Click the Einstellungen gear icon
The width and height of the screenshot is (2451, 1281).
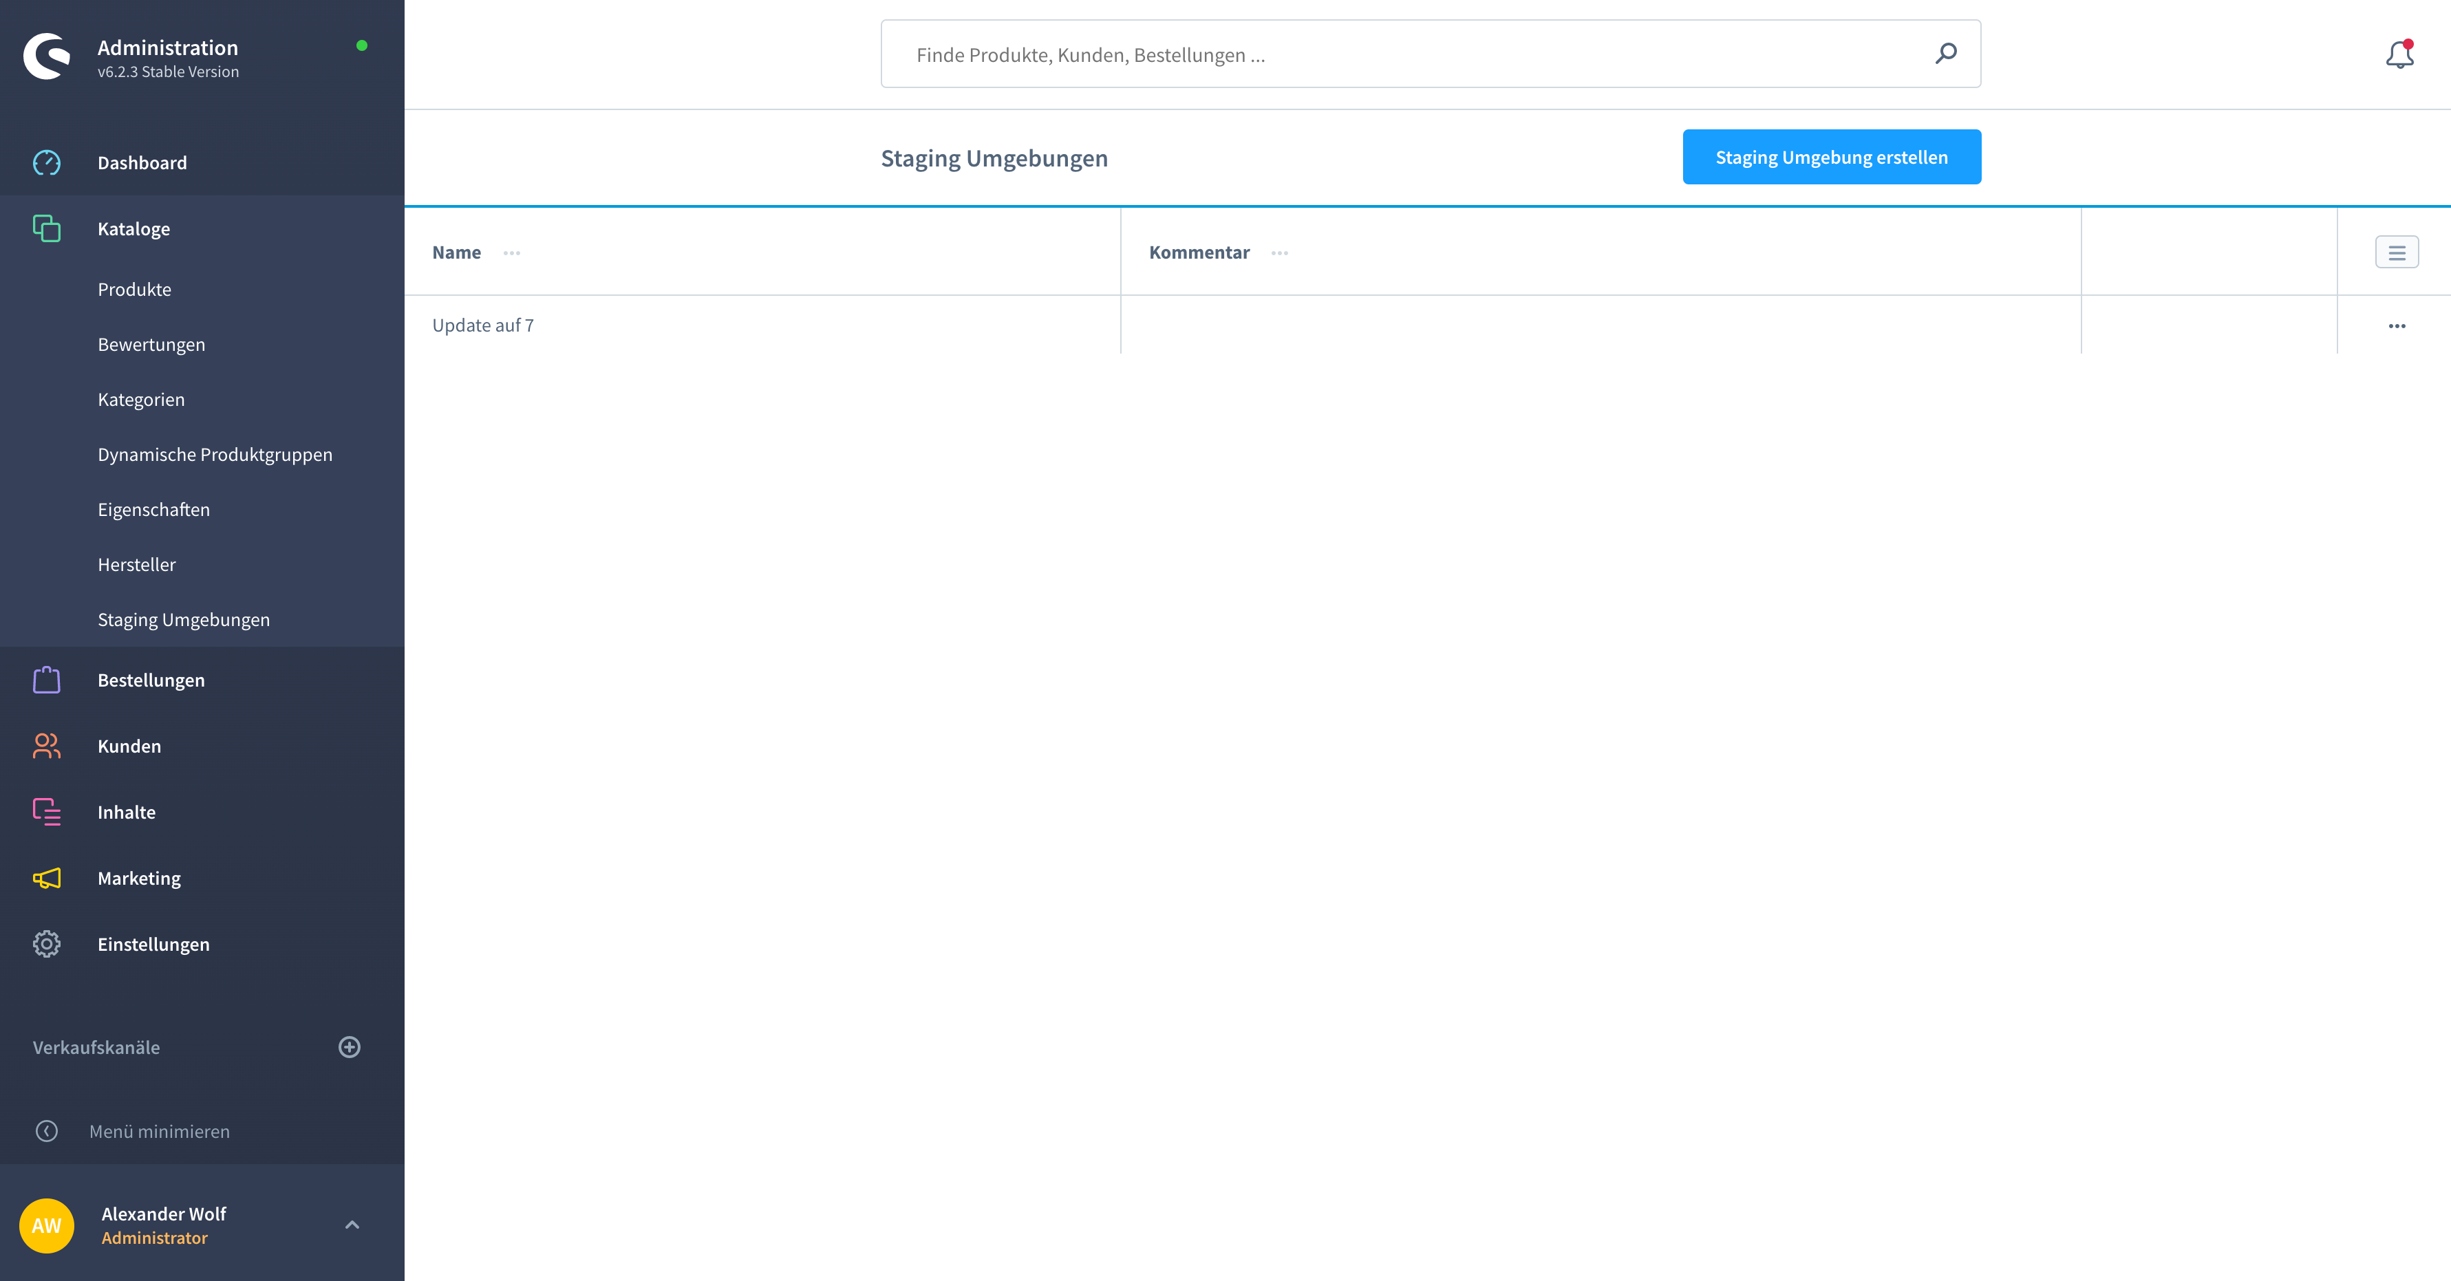tap(47, 943)
